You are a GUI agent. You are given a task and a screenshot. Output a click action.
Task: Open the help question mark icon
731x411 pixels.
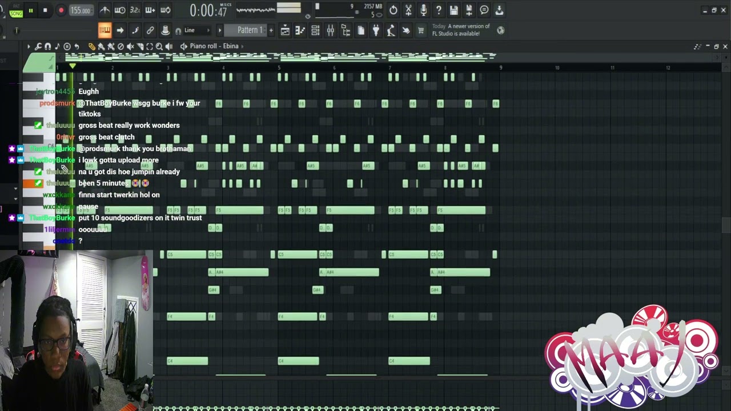click(439, 10)
